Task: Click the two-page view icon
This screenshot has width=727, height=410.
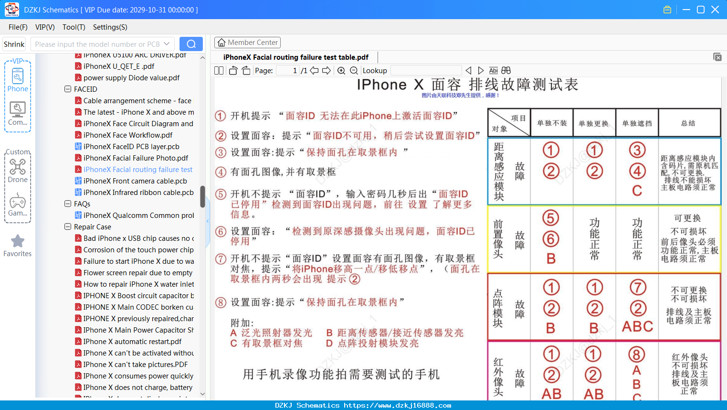Action: (x=219, y=70)
